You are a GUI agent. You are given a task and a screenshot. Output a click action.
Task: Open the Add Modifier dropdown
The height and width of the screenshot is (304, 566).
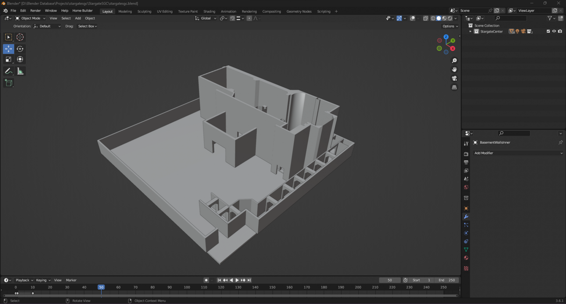coord(518,153)
